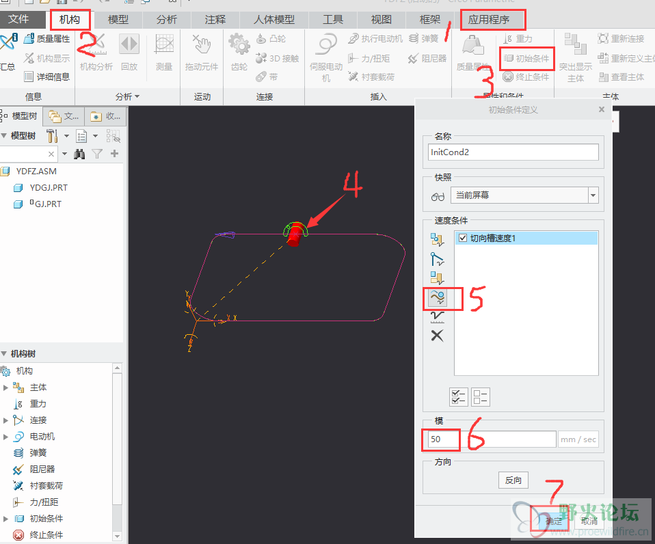Click the model tree filter funnel icon

[97, 154]
